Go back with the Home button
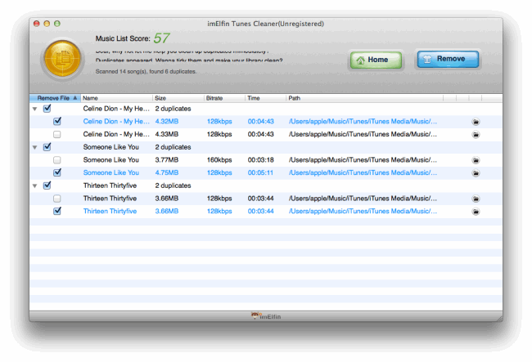Image resolution: width=532 pixels, height=362 pixels. (x=376, y=60)
